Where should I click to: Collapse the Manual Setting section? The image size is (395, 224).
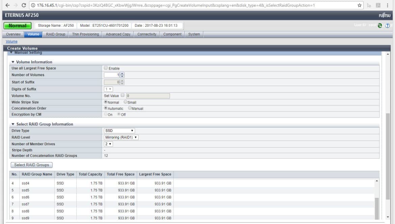click(11, 53)
